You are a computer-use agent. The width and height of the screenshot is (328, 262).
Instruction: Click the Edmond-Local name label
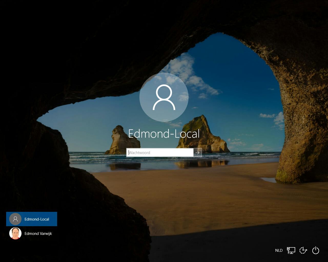(x=37, y=219)
